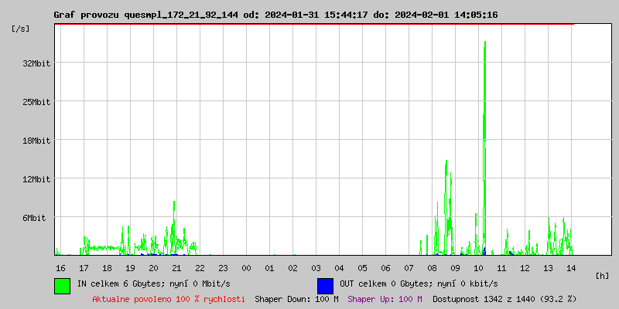Click the '[/s]' per-second unit label
The image size is (619, 309).
tap(21, 29)
